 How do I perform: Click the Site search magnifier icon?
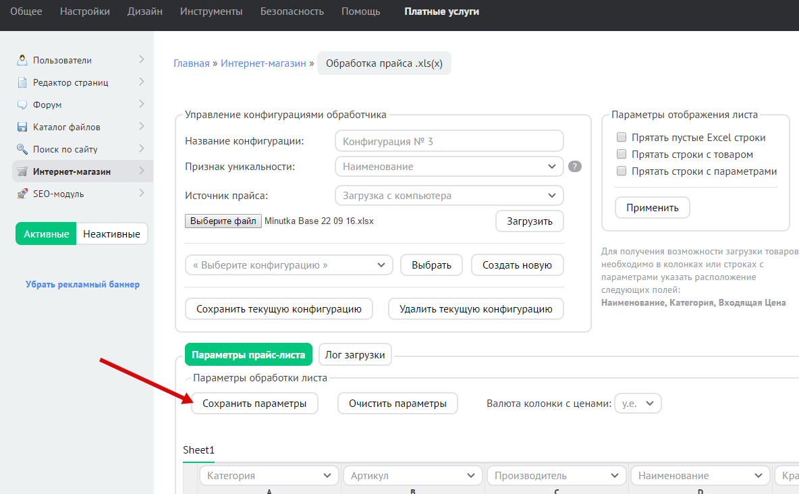pyautogui.click(x=22, y=149)
